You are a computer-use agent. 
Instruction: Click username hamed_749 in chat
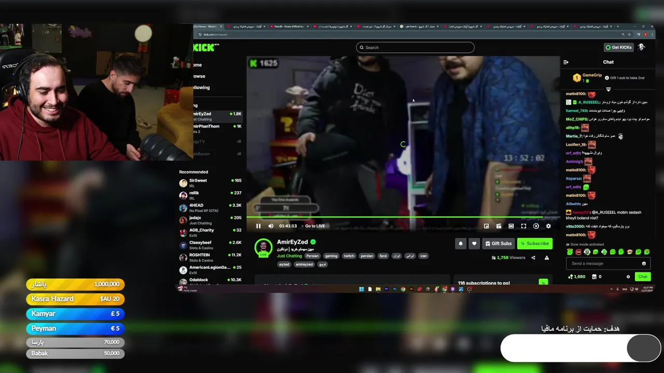577,110
